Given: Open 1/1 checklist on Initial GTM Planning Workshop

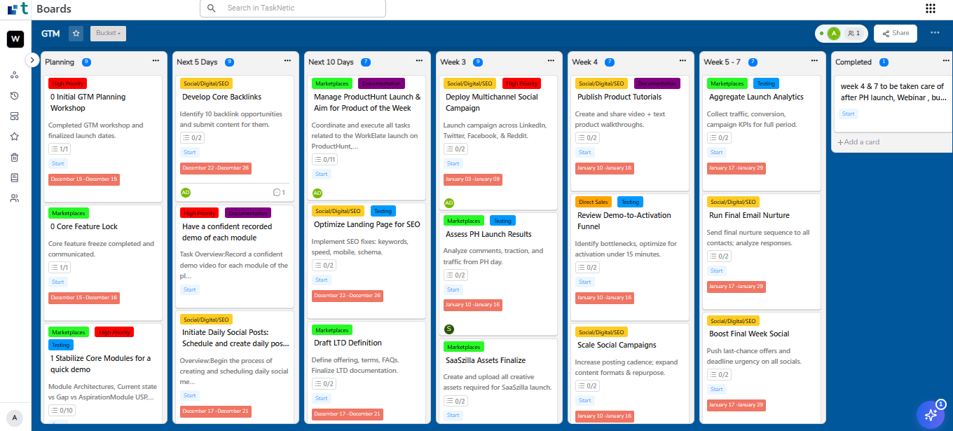Looking at the screenshot, I should tap(60, 149).
